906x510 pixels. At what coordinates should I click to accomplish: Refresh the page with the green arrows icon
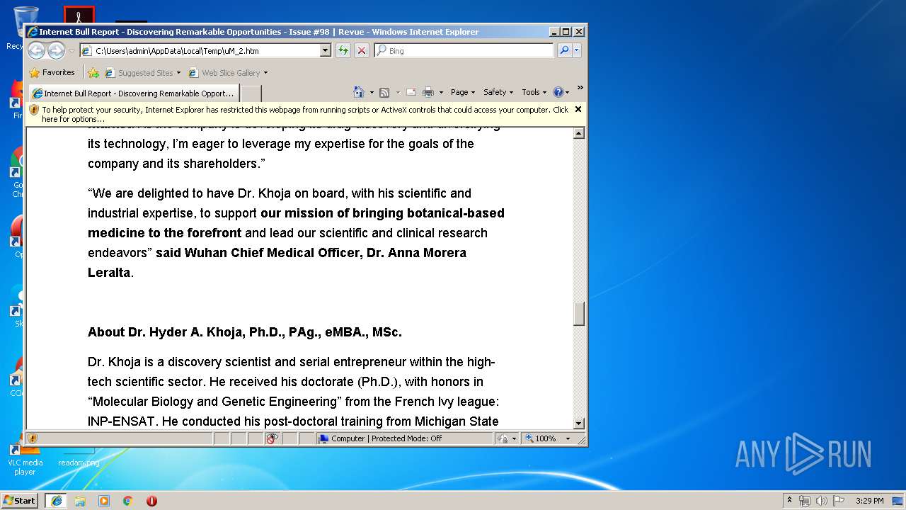point(343,50)
